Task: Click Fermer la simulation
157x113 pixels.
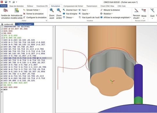Action: click(x=33, y=14)
